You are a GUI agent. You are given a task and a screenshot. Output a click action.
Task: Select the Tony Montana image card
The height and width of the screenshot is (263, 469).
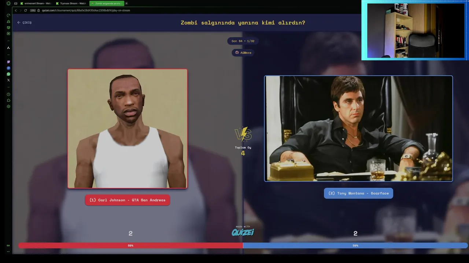[x=358, y=129]
